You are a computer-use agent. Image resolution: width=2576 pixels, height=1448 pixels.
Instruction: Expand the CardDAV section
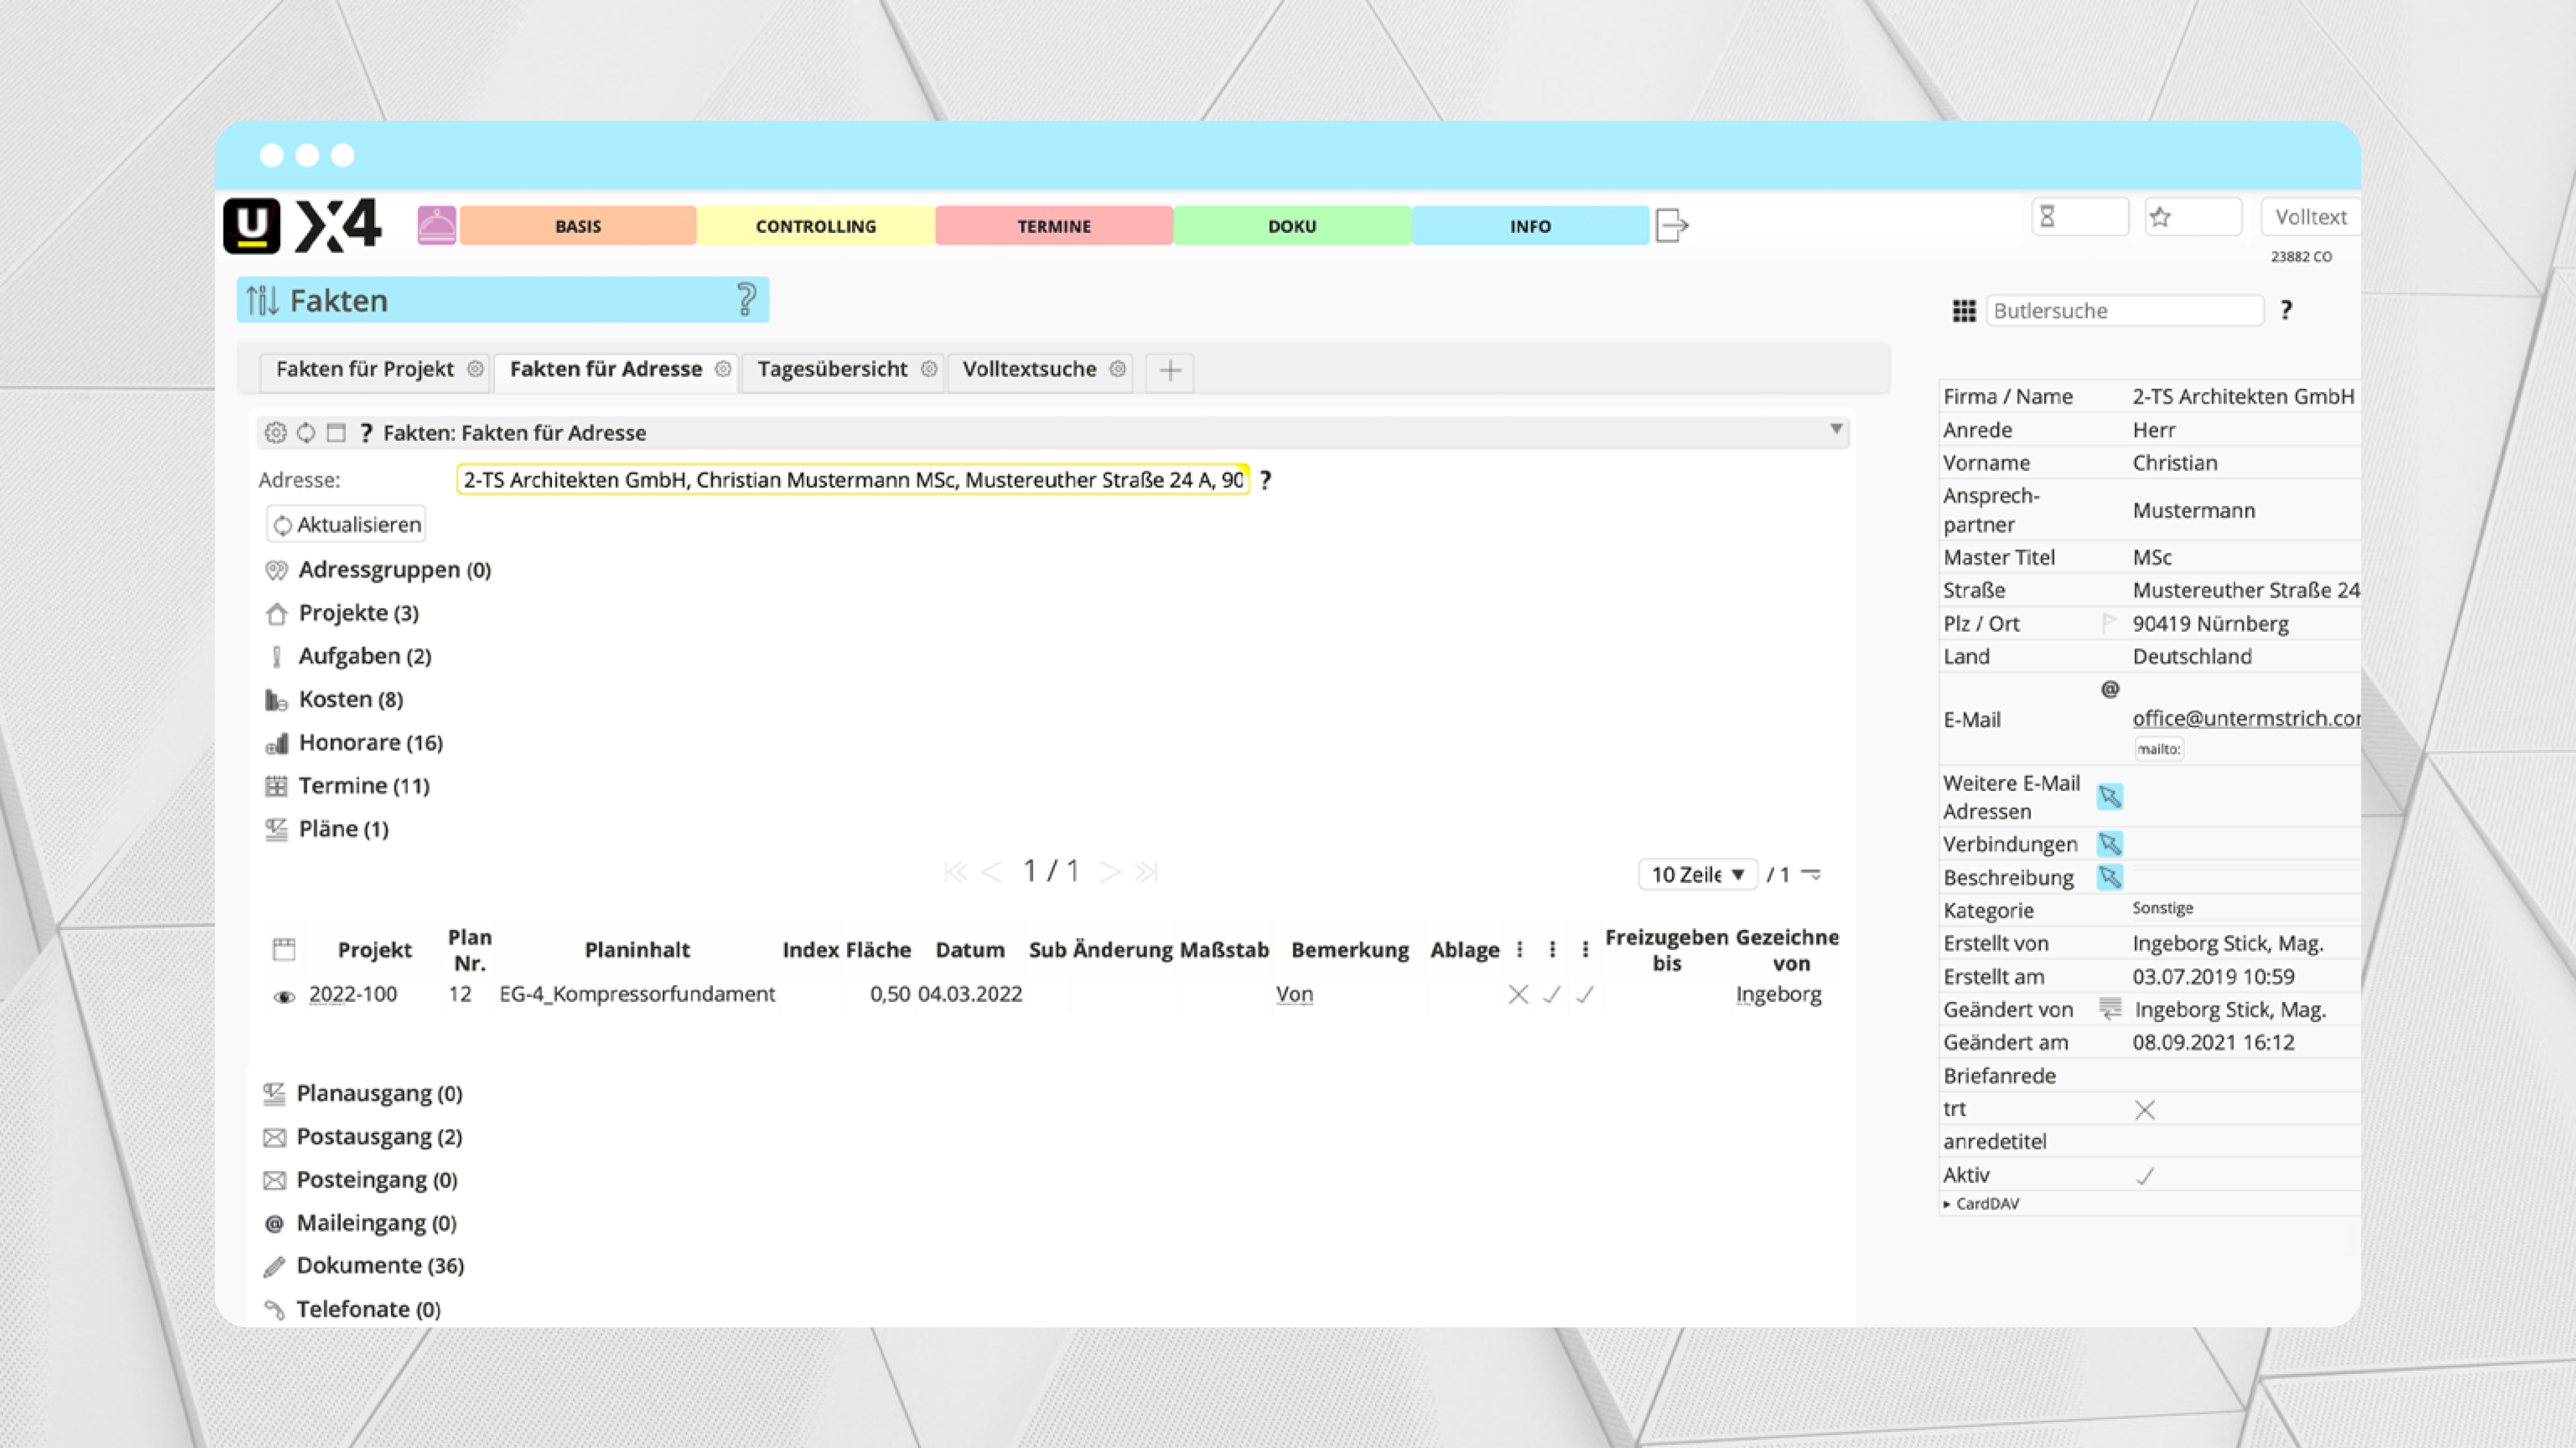[x=1980, y=1203]
